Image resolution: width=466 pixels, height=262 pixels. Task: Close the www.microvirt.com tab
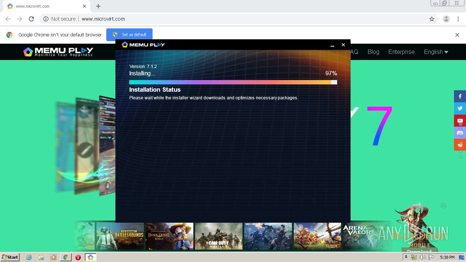[x=84, y=6]
